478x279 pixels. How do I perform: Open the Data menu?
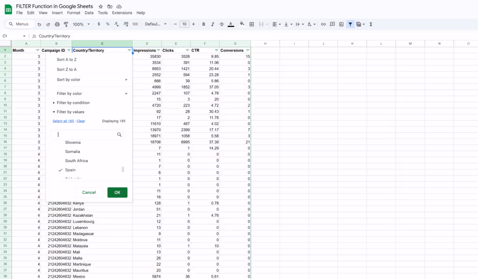point(89,13)
